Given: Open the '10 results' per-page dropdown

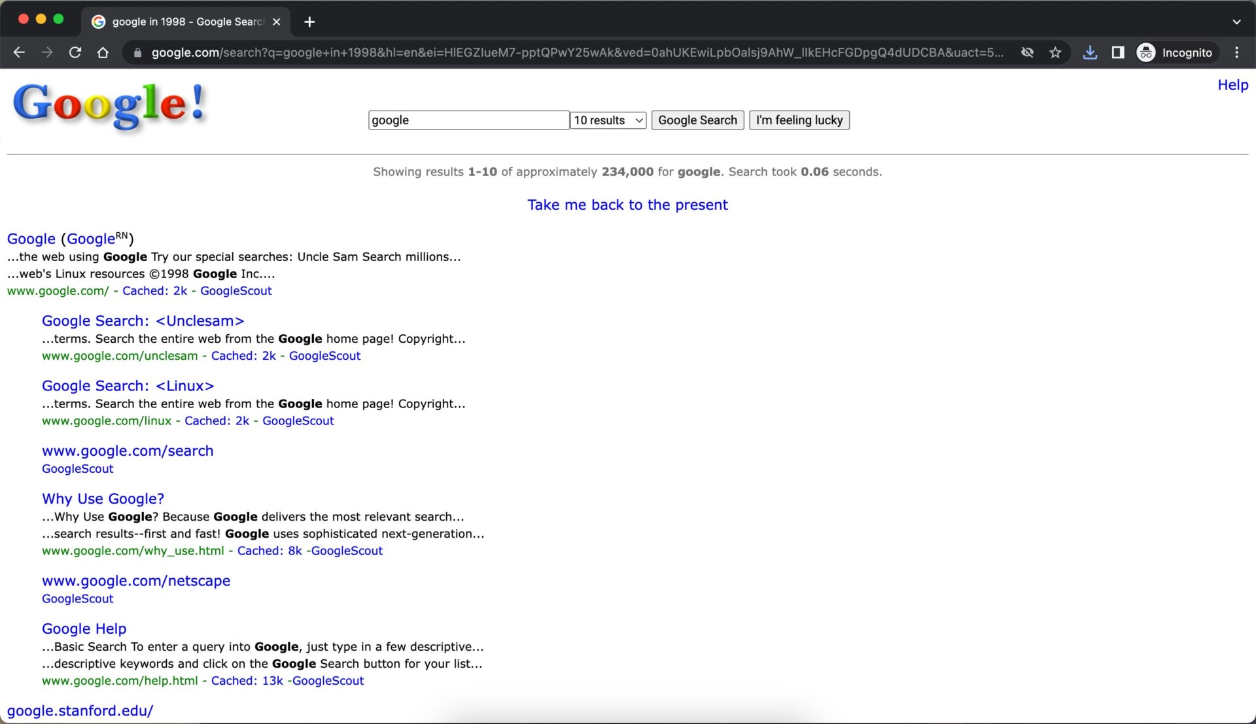Looking at the screenshot, I should (x=608, y=120).
